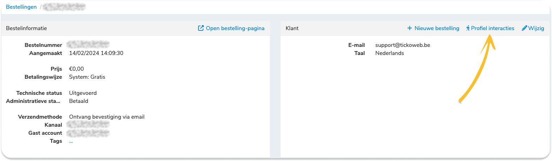Click the Klant panel header title
This screenshot has height=161, width=552.
click(292, 28)
